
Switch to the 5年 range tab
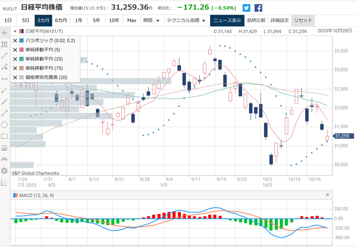pyautogui.click(x=96, y=21)
